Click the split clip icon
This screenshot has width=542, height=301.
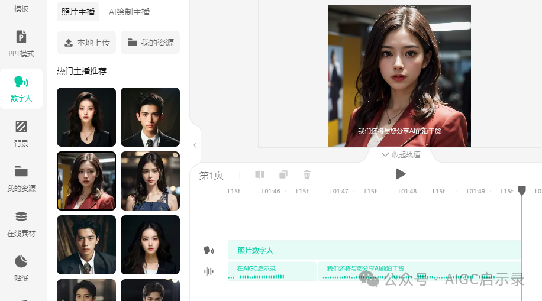click(x=260, y=174)
